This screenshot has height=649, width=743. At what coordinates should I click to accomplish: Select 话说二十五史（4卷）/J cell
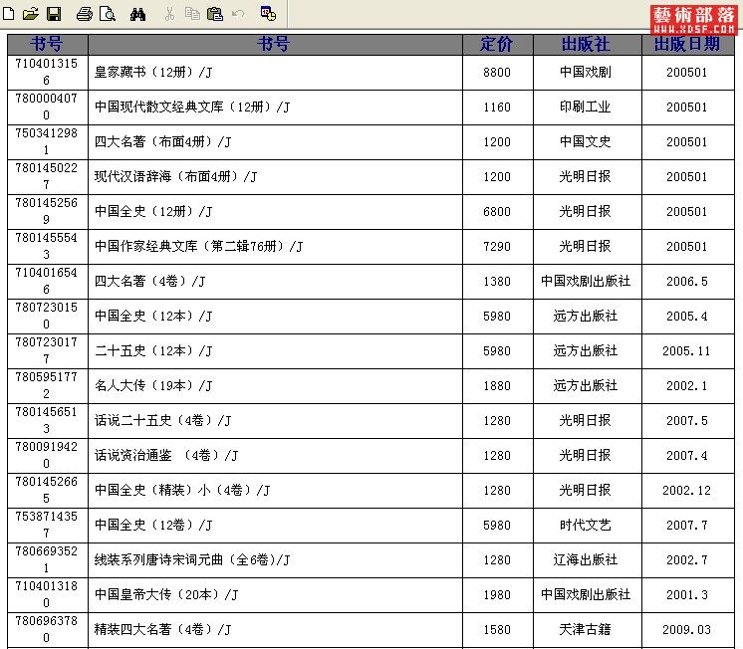(275, 421)
